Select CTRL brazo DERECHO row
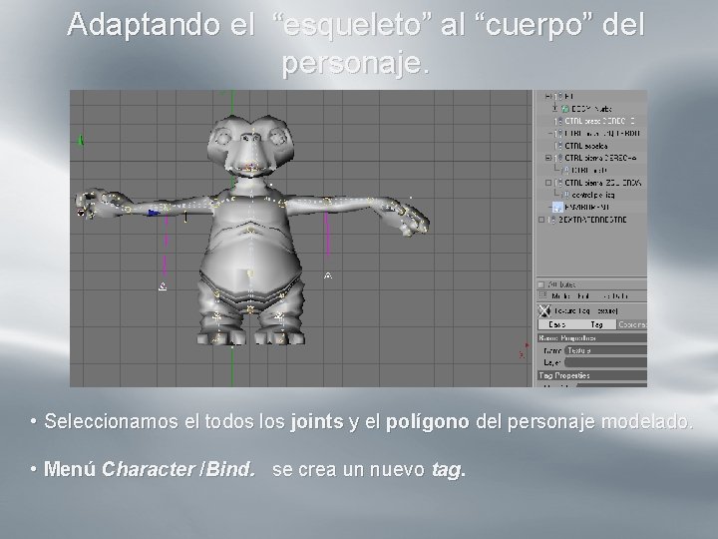 [x=599, y=121]
